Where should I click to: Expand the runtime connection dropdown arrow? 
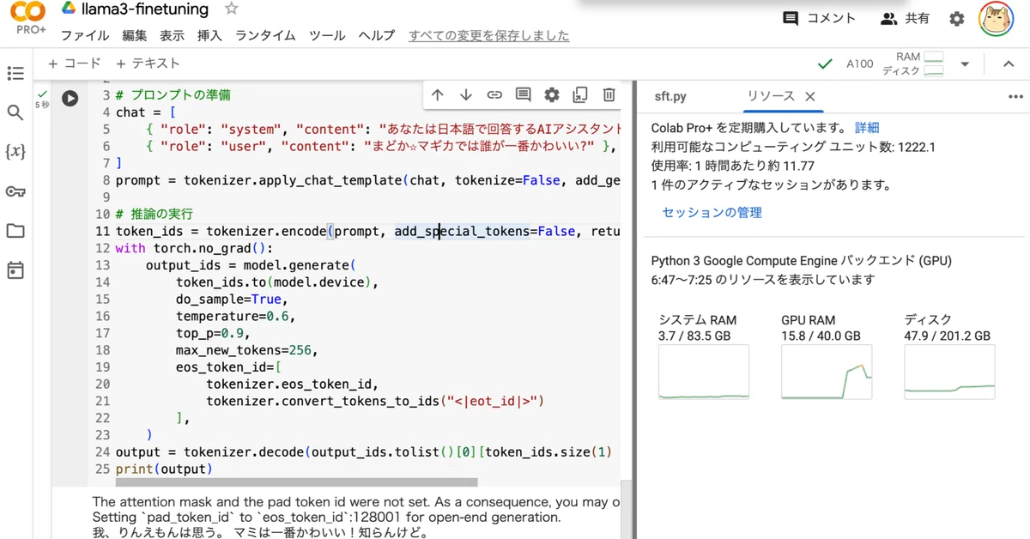[x=965, y=64]
